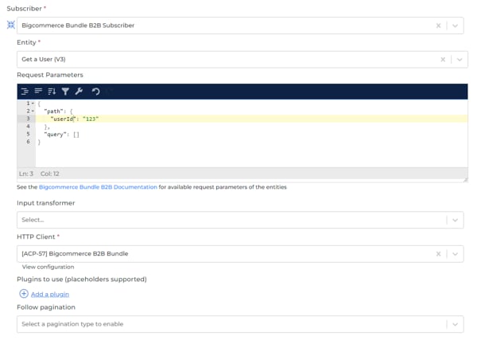Open the HTTP Client dropdown arrow
The width and height of the screenshot is (477, 340).
pos(455,254)
